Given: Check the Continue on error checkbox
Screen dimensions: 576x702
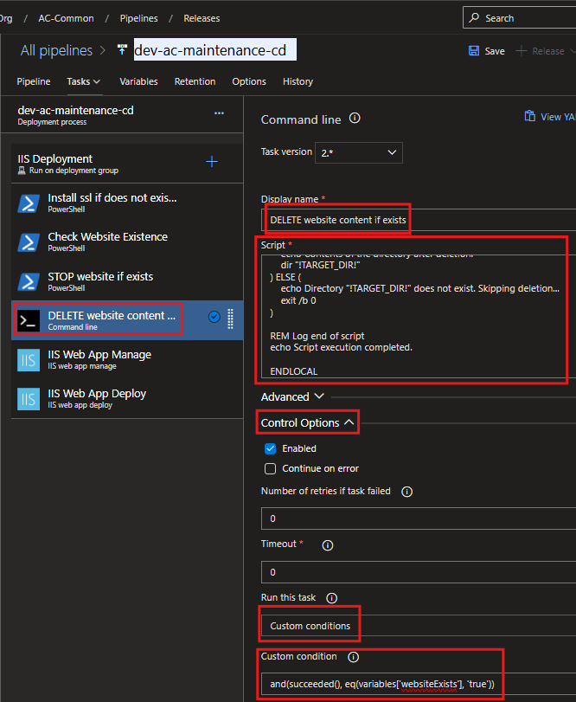Looking at the screenshot, I should 270,469.
